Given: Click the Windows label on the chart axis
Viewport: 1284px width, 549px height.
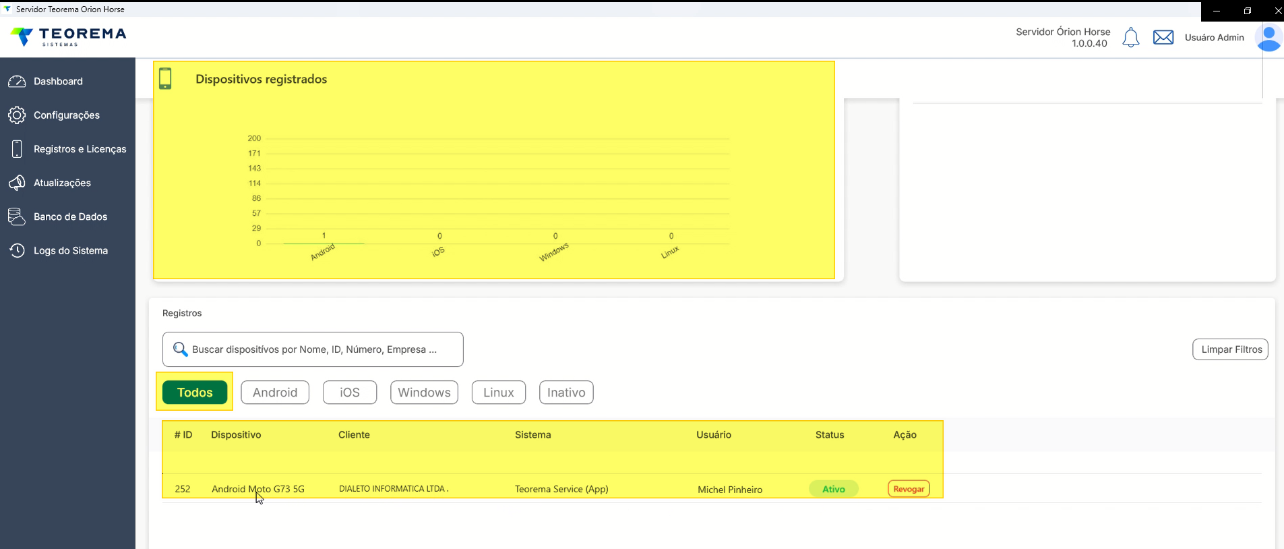Looking at the screenshot, I should tap(554, 252).
